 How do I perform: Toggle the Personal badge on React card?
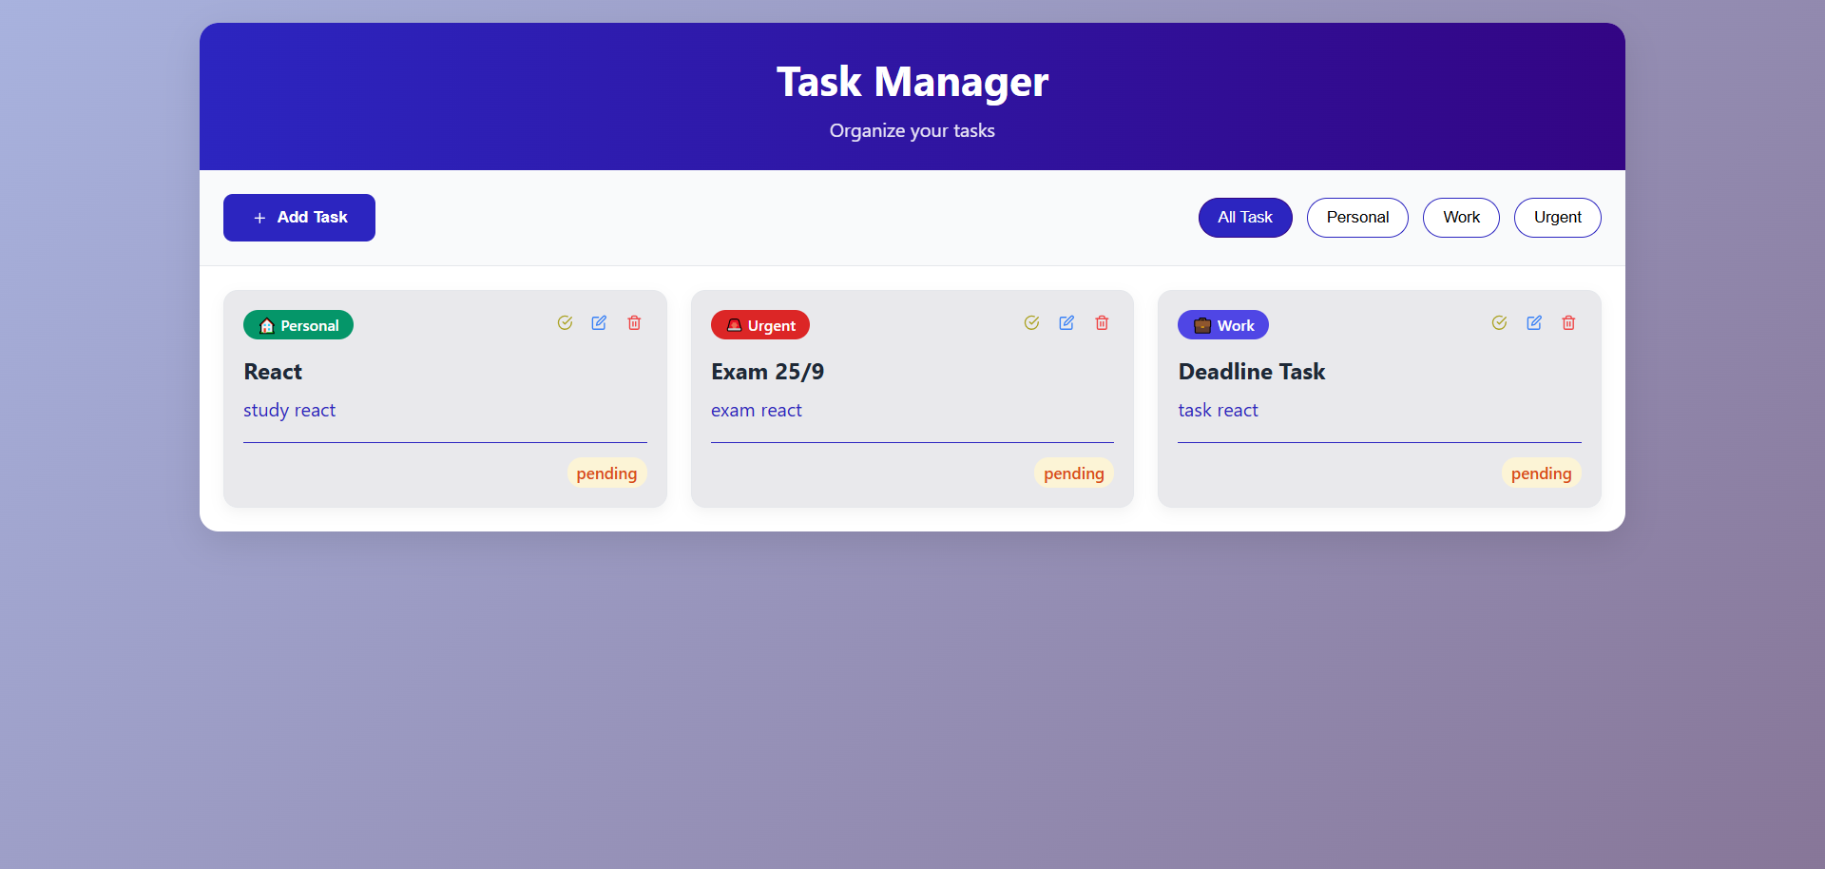pos(298,324)
